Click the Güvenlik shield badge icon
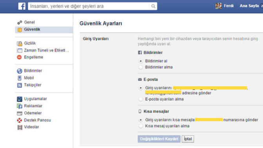263x148 pixels. tap(20, 30)
